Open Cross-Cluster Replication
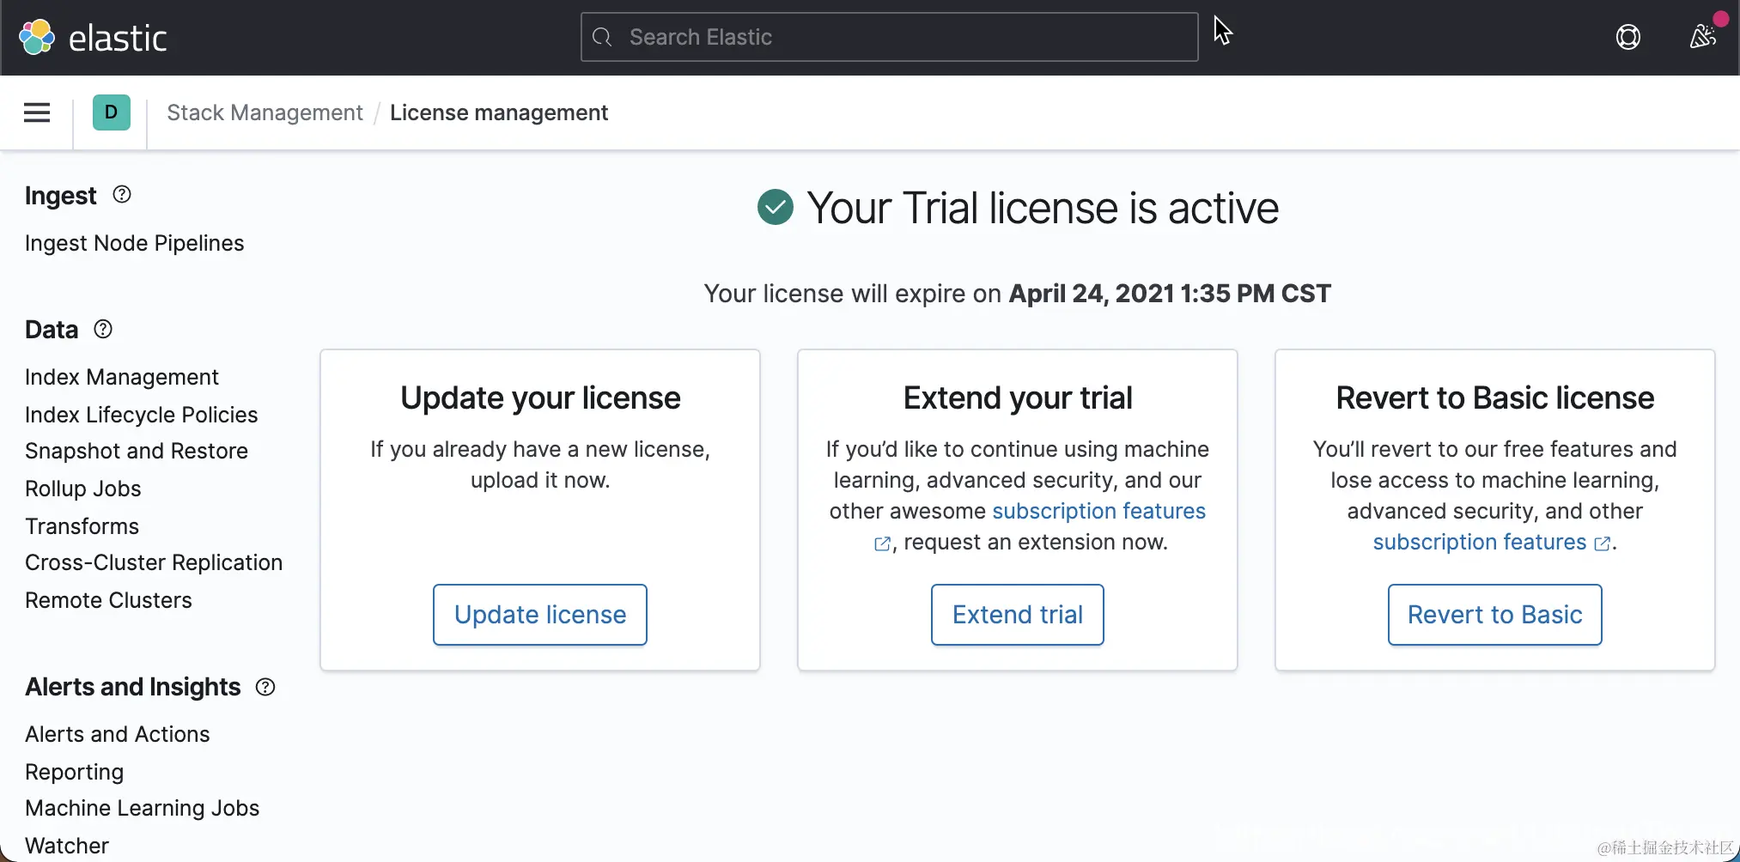1740x862 pixels. tap(154, 562)
